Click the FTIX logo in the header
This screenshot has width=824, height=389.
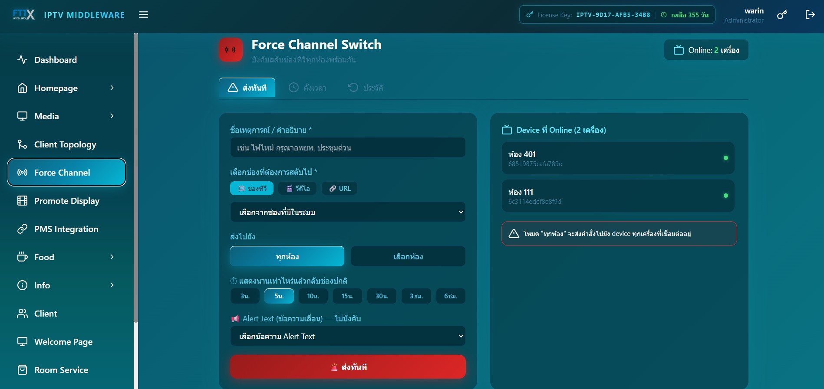pyautogui.click(x=24, y=15)
